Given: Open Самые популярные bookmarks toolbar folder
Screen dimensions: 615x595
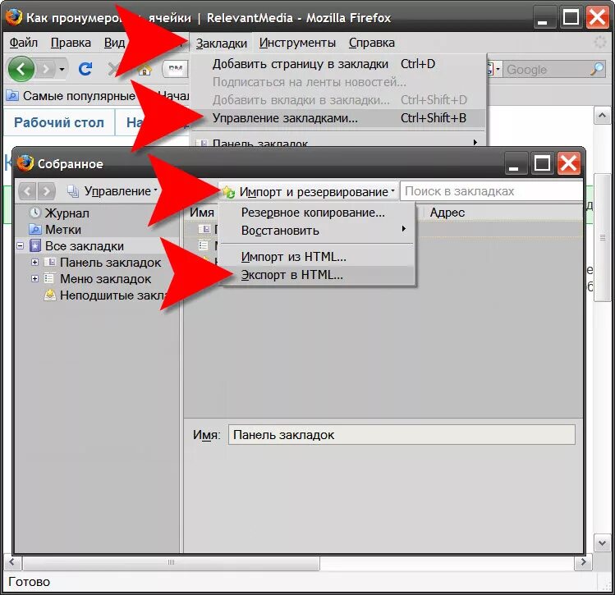Looking at the screenshot, I should [71, 96].
